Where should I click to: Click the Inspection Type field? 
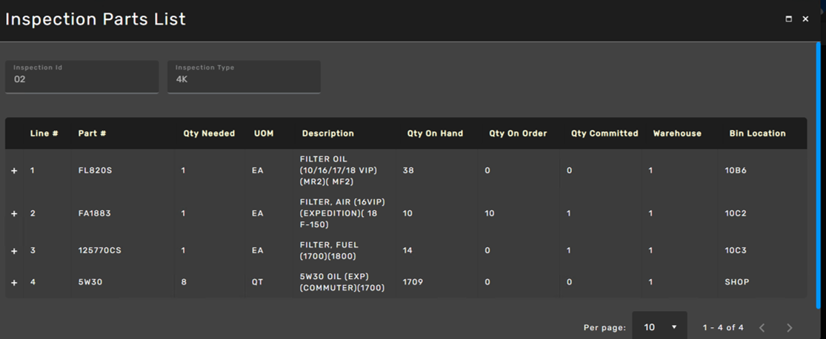click(244, 77)
